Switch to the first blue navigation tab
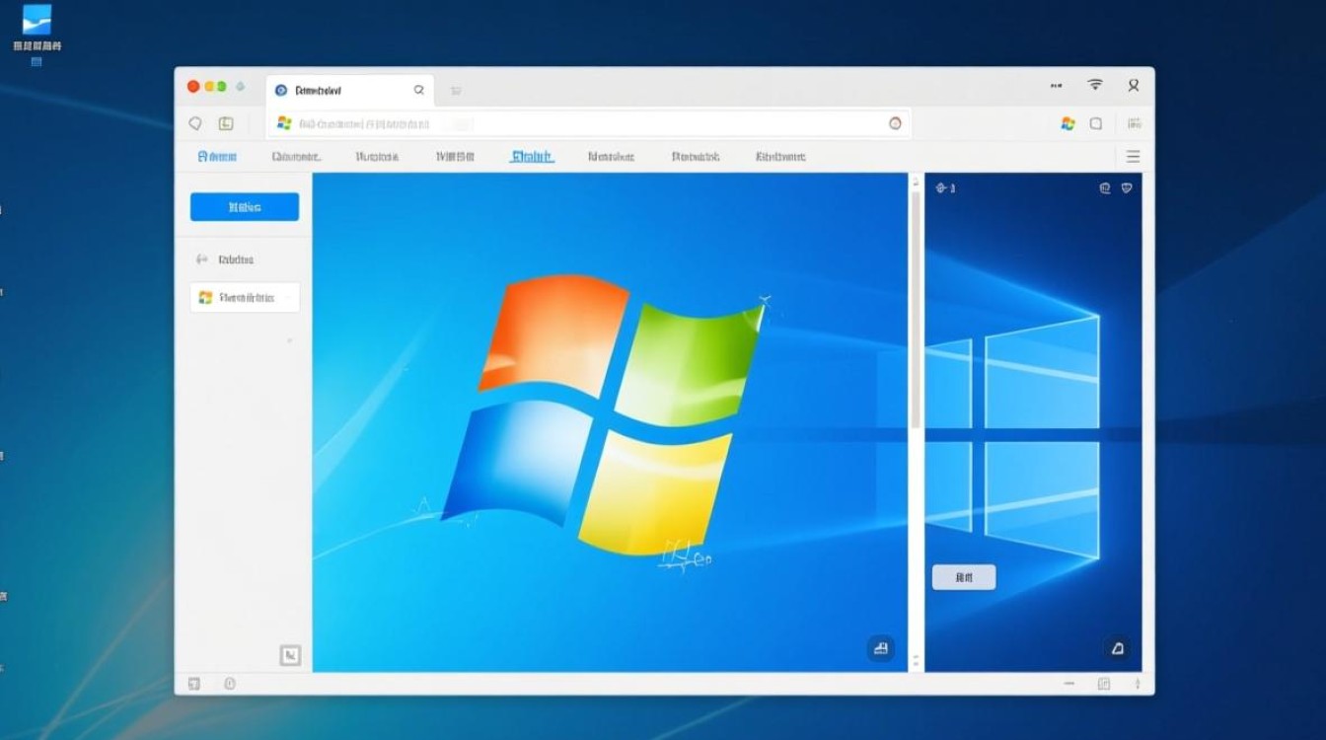 (x=216, y=155)
